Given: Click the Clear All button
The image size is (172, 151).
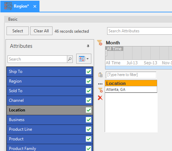Looking at the screenshot, I should 41,31.
